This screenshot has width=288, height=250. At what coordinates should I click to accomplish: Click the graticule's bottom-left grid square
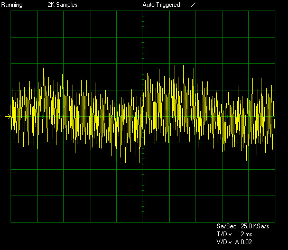24,209
